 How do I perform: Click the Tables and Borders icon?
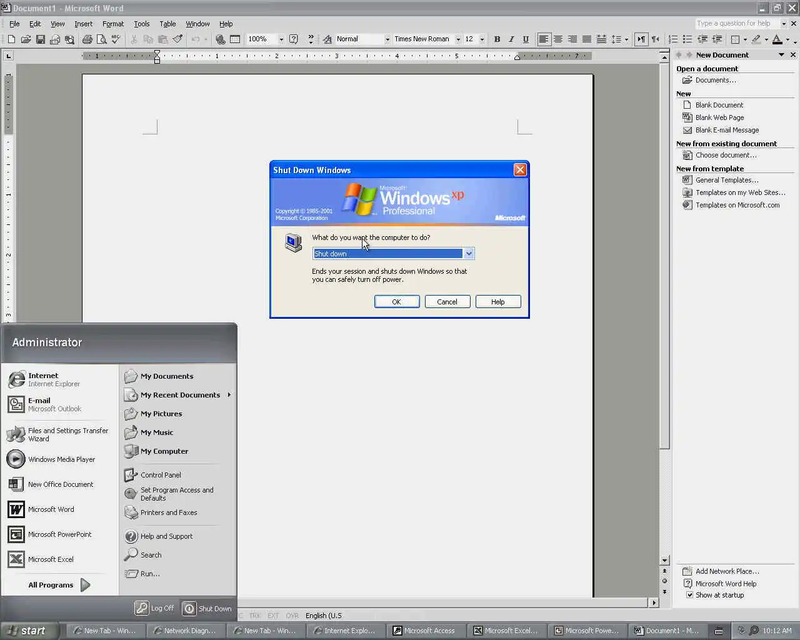(x=235, y=39)
